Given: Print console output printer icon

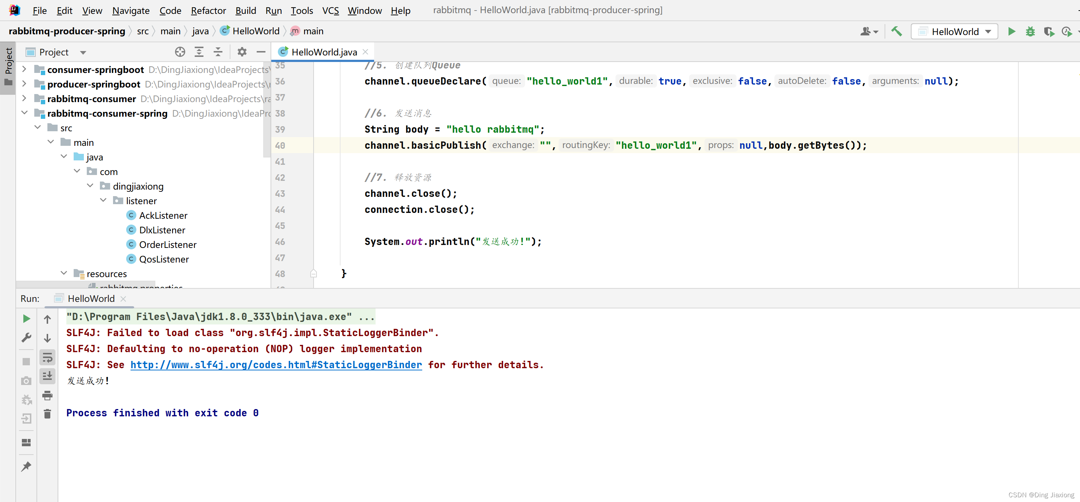Looking at the screenshot, I should point(47,395).
